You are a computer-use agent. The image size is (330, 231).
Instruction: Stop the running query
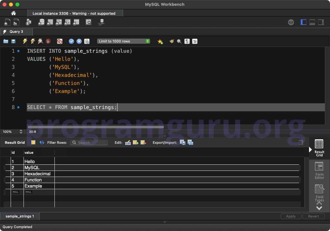click(48, 41)
